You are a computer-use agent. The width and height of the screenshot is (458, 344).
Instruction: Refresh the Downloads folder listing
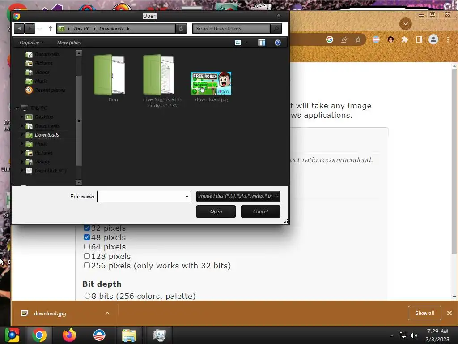181,29
